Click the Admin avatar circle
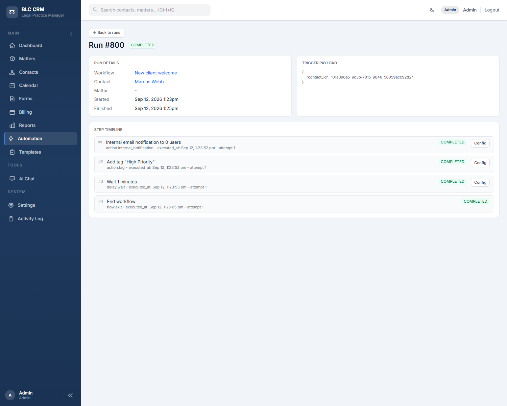507x406 pixels. [10, 395]
